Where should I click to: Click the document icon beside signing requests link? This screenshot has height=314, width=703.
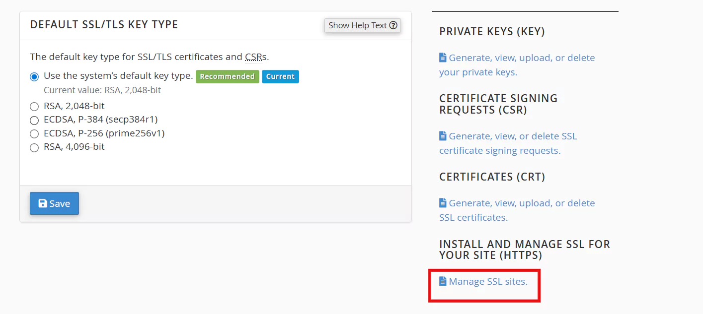point(443,136)
